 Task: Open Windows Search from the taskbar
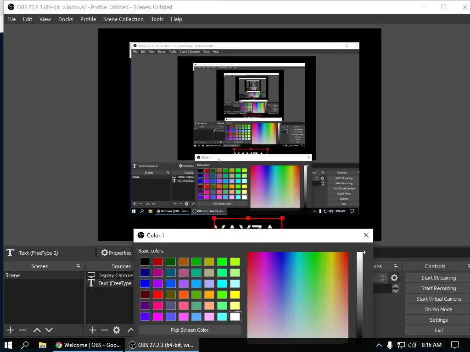(x=25, y=345)
